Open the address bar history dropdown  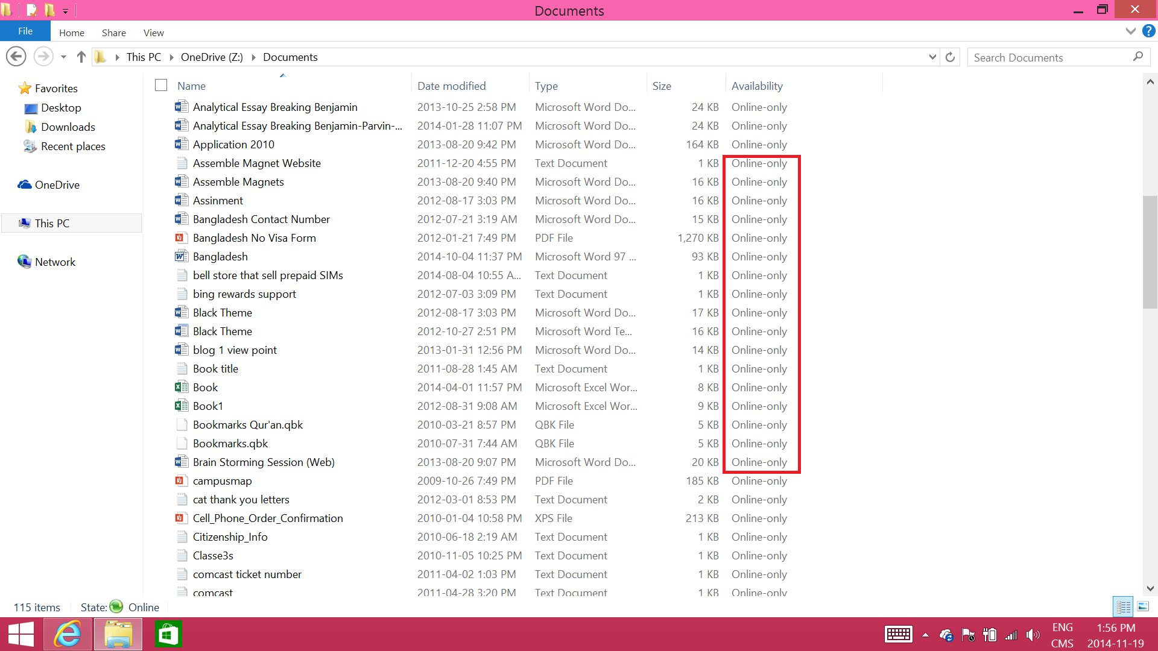(932, 57)
